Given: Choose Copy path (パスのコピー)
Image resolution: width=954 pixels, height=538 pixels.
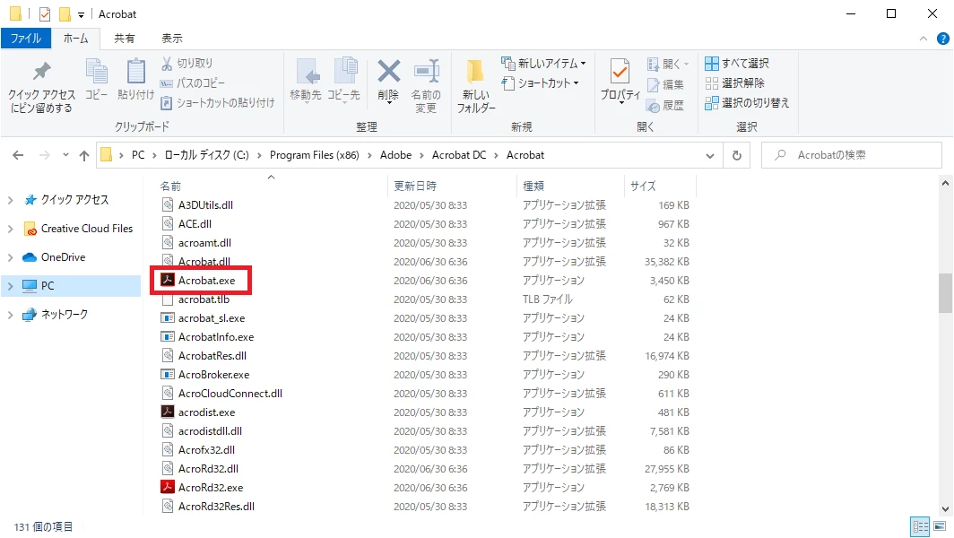Looking at the screenshot, I should point(192,82).
